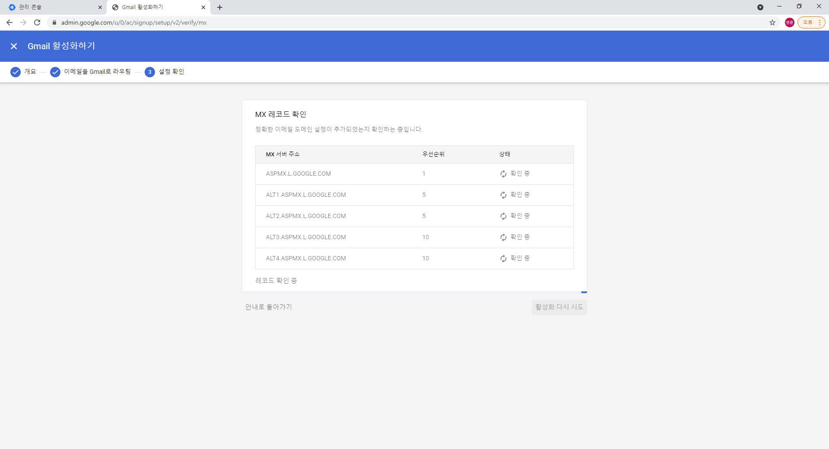
Task: Open the tab search dropdown in title bar
Action: [760, 7]
